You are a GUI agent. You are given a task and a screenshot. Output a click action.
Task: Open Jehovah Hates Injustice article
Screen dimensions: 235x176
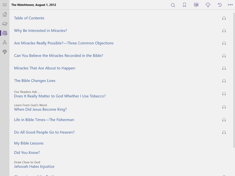pos(34,167)
